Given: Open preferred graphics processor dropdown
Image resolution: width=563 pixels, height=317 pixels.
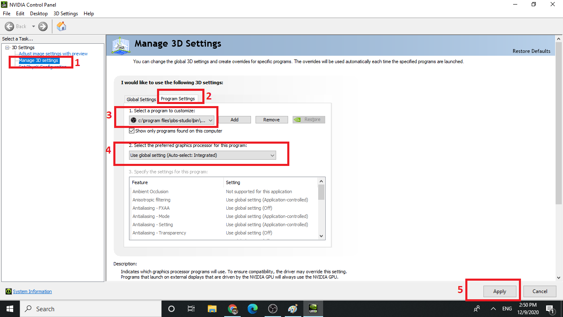Looking at the screenshot, I should (202, 155).
